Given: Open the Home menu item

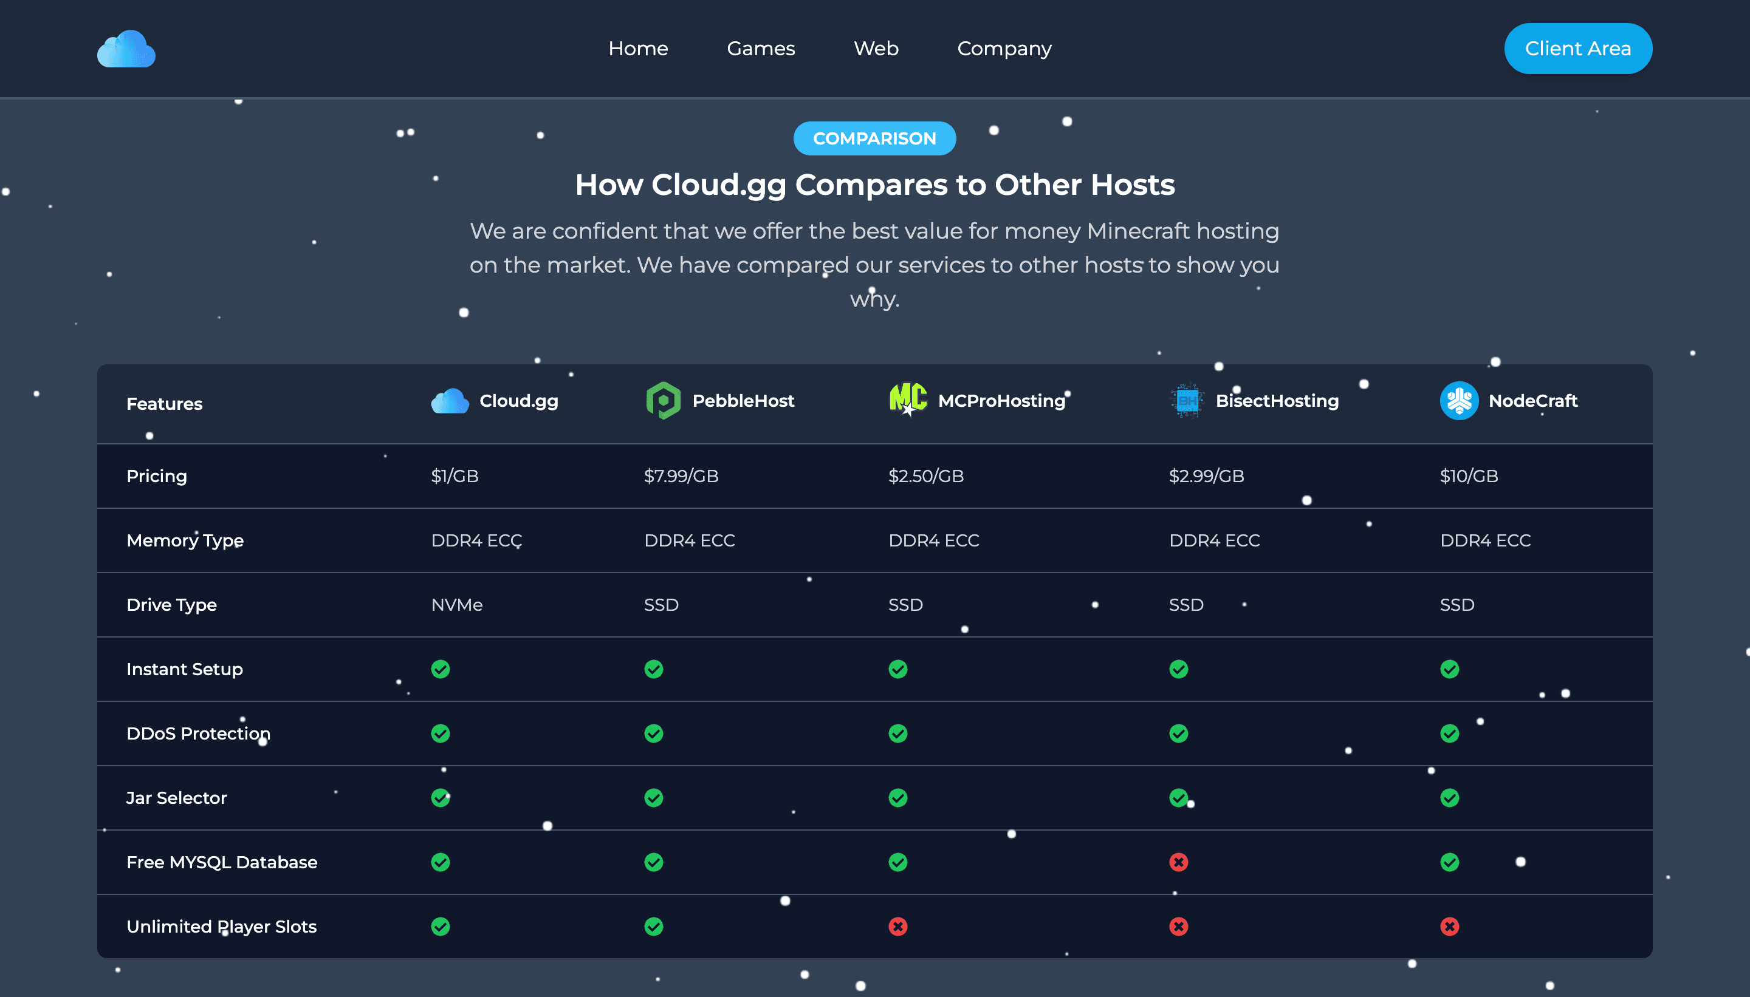Looking at the screenshot, I should tap(638, 49).
